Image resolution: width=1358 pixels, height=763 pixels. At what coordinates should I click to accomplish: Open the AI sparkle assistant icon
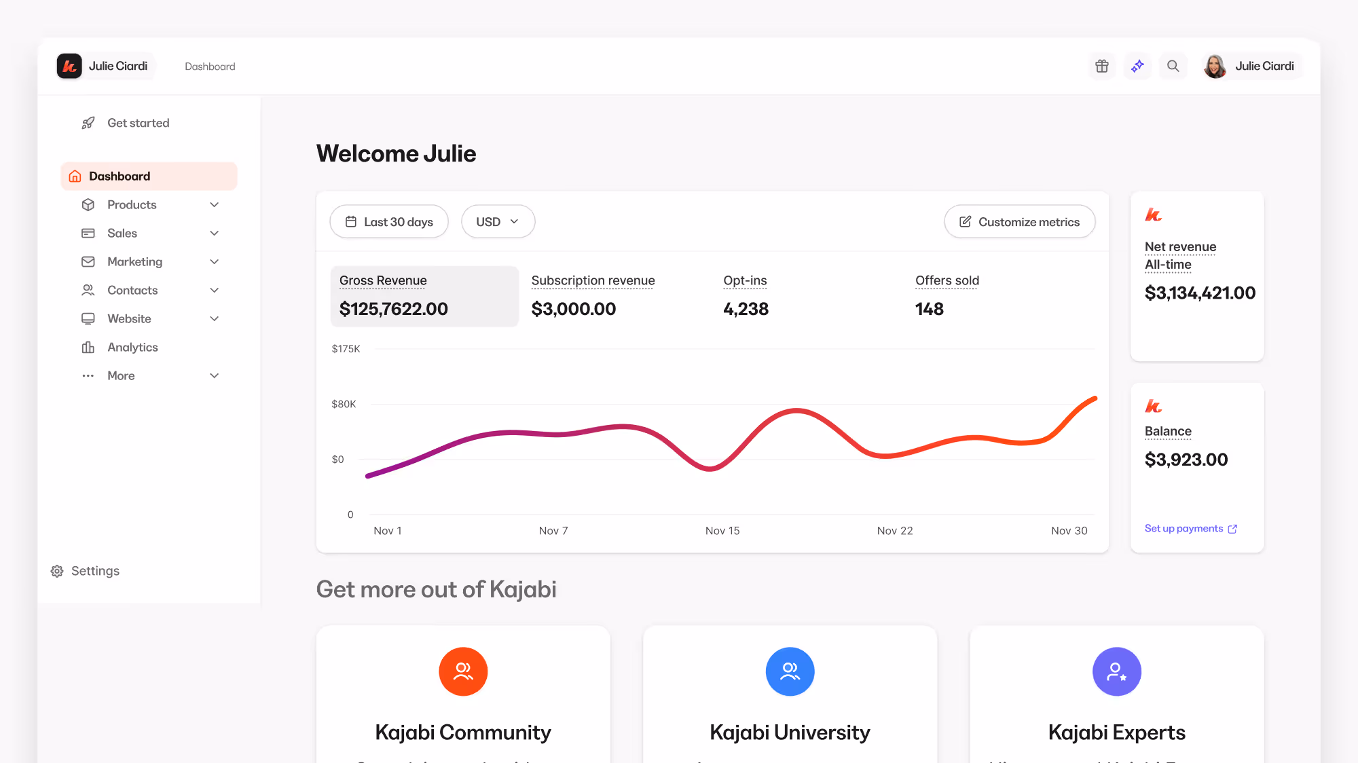[1137, 66]
